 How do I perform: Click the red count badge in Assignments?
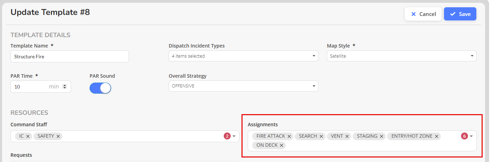[464, 136]
